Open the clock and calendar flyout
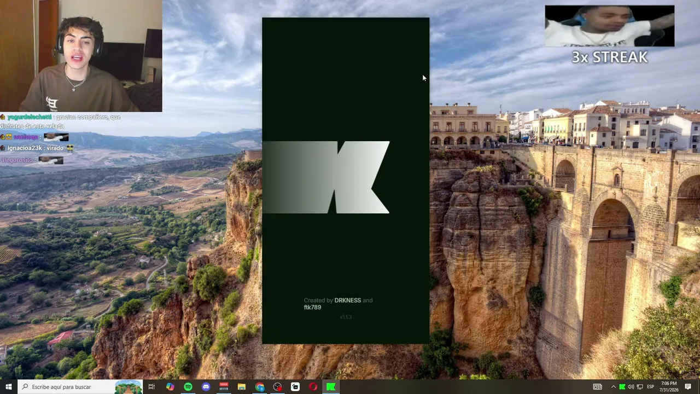700x394 pixels. [669, 387]
